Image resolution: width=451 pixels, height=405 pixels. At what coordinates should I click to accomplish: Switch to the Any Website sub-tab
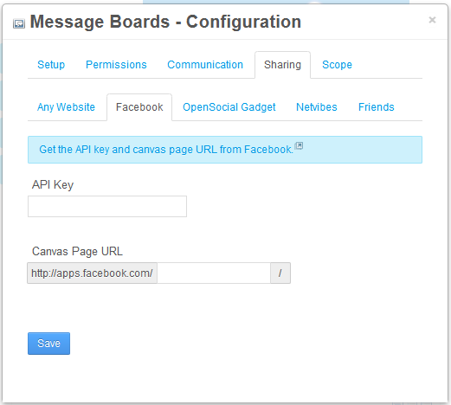66,107
